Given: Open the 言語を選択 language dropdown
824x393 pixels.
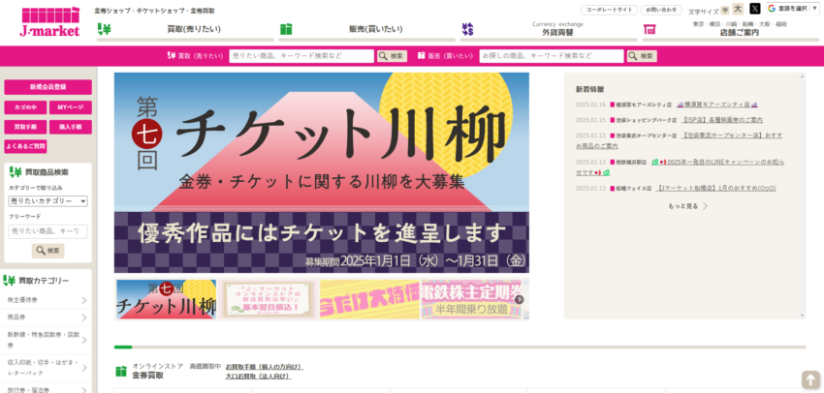Looking at the screenshot, I should (792, 9).
